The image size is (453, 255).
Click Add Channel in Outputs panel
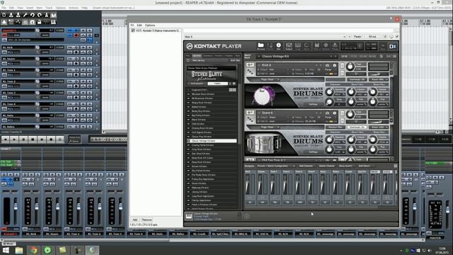point(306,166)
